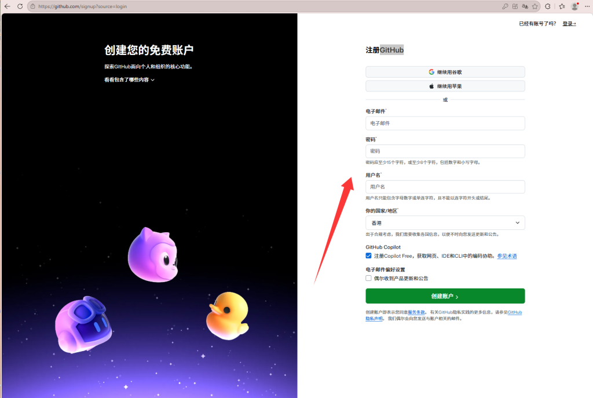This screenshot has width=593, height=398.
Task: Add this page to favorites star
Action: (x=535, y=6)
